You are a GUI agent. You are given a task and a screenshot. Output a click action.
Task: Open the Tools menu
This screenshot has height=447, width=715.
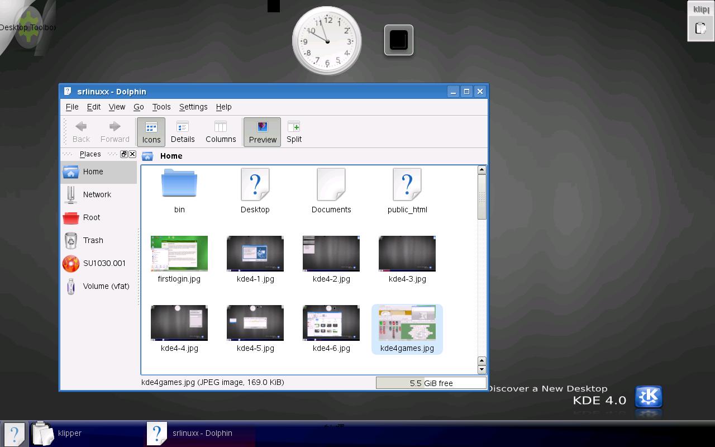[161, 107]
